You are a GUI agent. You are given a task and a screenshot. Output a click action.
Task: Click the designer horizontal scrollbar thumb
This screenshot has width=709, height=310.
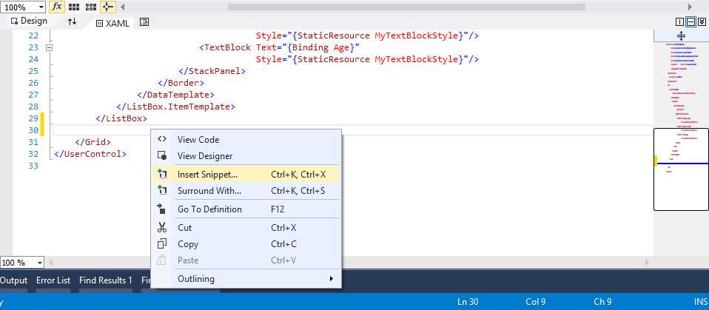click(406, 7)
